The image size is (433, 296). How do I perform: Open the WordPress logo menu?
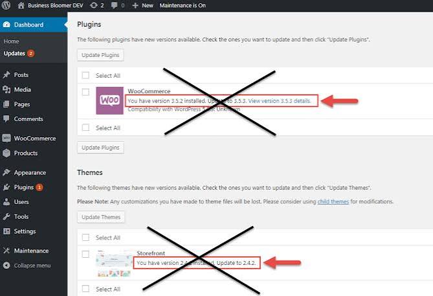tap(6, 5)
